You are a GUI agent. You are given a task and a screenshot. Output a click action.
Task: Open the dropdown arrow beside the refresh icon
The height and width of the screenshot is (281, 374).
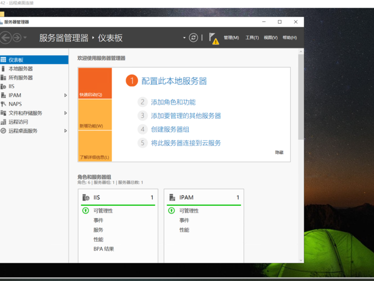point(184,38)
